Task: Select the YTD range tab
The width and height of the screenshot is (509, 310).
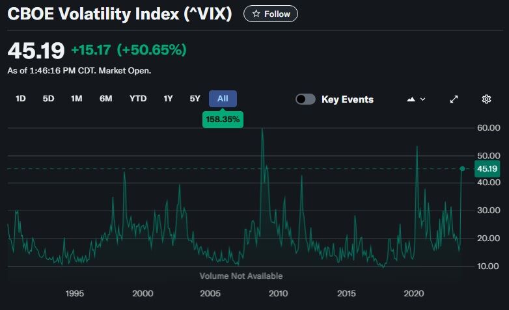Action: tap(138, 99)
